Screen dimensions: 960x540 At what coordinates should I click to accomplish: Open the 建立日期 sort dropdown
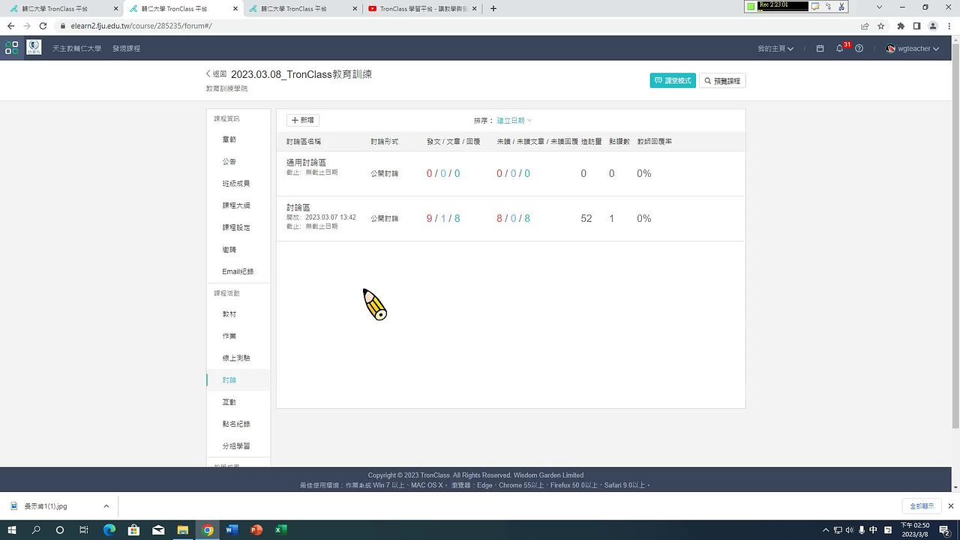pos(514,120)
